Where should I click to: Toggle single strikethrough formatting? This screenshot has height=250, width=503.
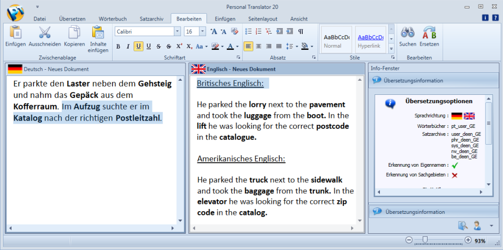(x=158, y=47)
